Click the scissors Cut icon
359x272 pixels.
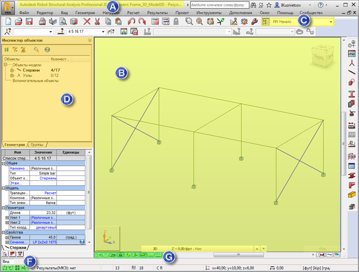[97, 22]
